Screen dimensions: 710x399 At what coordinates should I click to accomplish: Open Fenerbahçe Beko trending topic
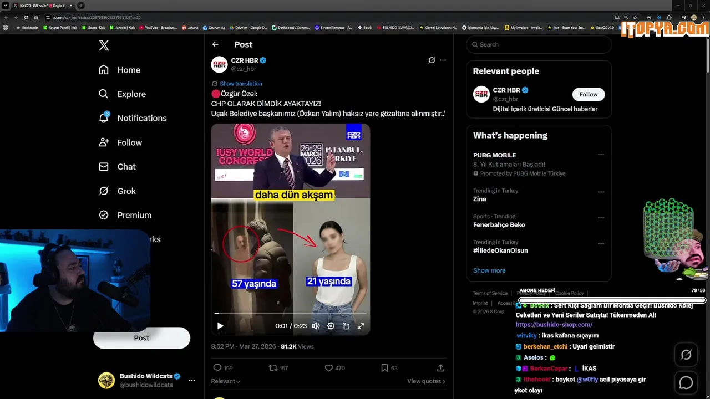499,225
